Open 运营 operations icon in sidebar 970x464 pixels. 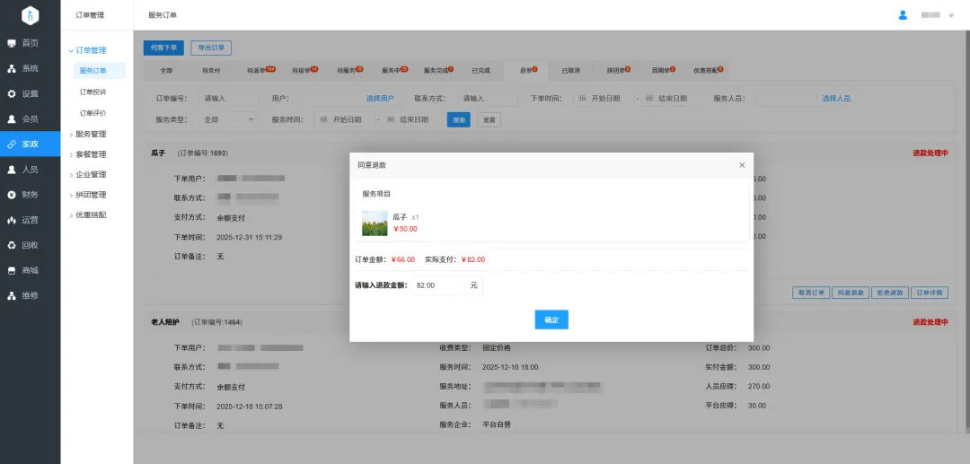12,219
